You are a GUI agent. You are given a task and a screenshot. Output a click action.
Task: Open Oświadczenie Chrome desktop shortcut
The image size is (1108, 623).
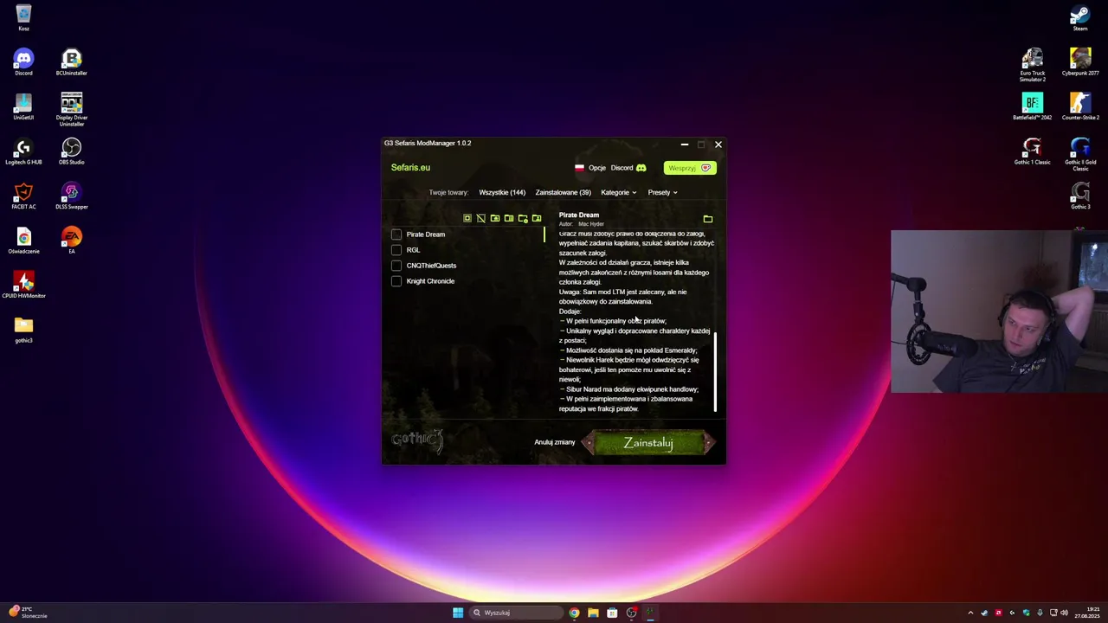[x=23, y=241]
